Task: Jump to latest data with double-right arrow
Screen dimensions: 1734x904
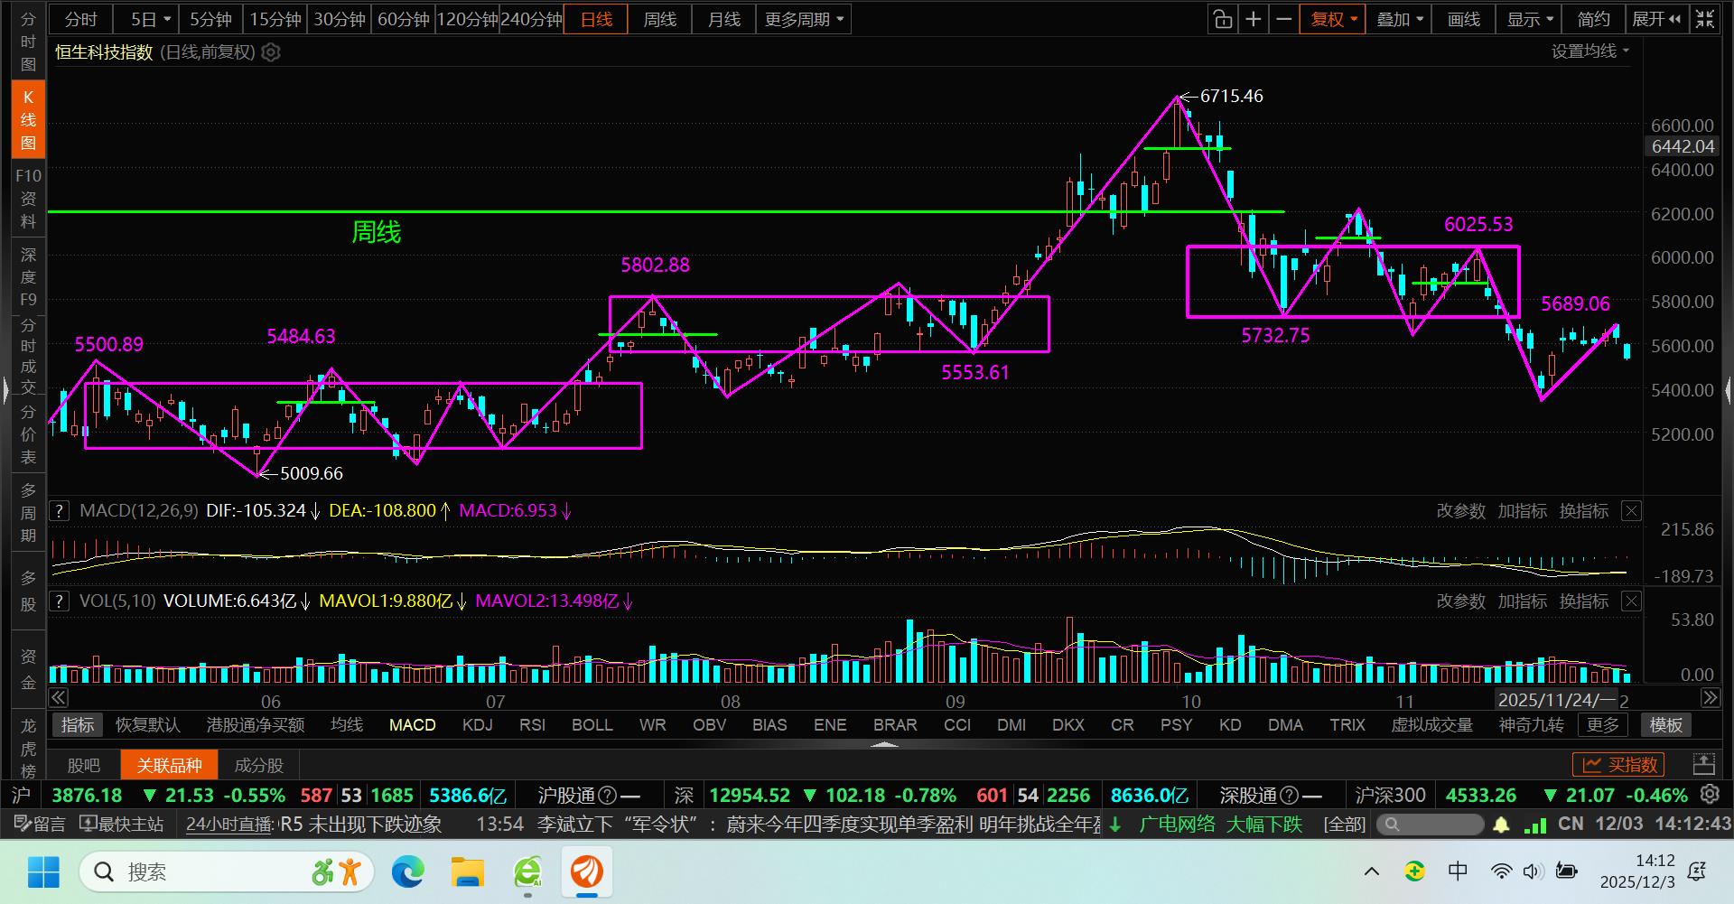Action: [1711, 697]
